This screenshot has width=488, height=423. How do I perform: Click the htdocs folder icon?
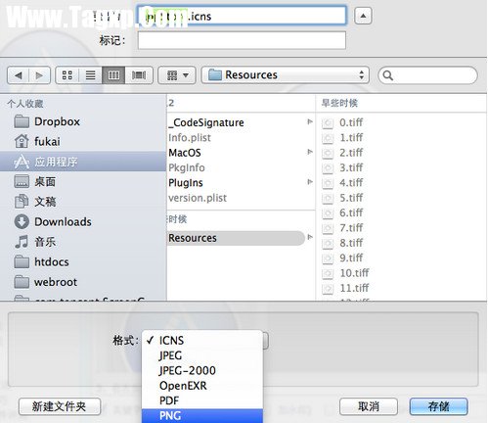[22, 262]
